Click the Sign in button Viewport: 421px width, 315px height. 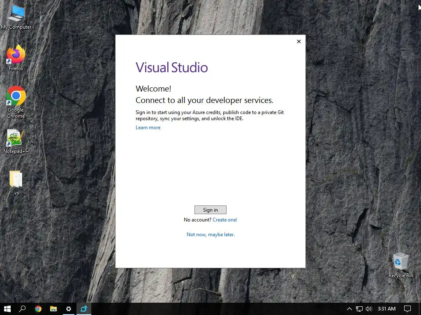(x=210, y=210)
